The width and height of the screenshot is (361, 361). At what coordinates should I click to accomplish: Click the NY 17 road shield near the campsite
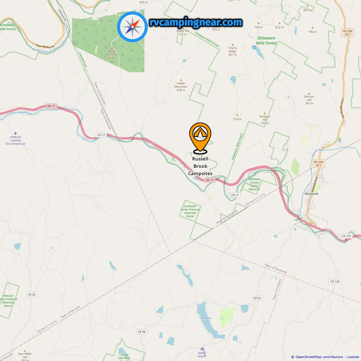(210, 180)
